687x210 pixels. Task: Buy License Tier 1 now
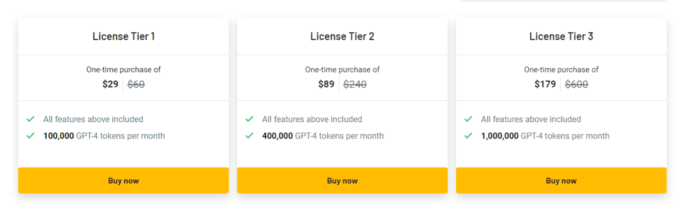(123, 181)
